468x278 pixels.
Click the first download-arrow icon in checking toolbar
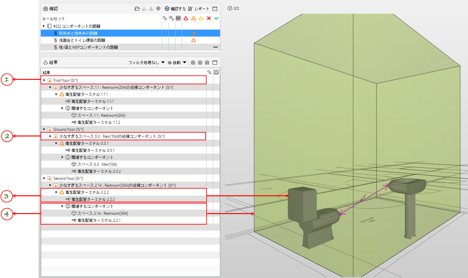tap(144, 9)
